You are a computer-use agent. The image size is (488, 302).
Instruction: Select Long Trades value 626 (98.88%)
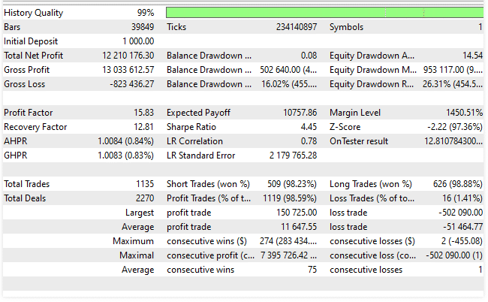(458, 184)
